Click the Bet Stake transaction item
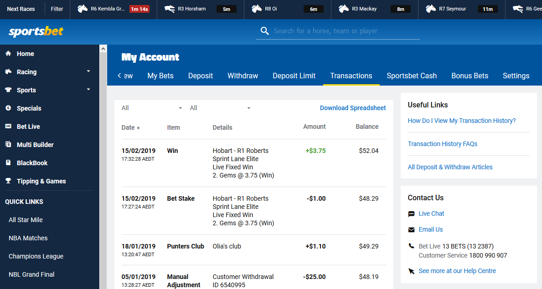Viewport: 542px width, 289px height. pos(181,198)
